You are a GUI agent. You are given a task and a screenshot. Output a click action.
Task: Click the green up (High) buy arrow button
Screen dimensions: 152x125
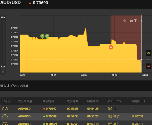click(149, 53)
